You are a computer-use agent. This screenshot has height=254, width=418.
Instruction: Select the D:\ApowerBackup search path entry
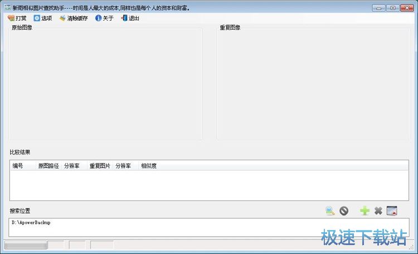31,223
